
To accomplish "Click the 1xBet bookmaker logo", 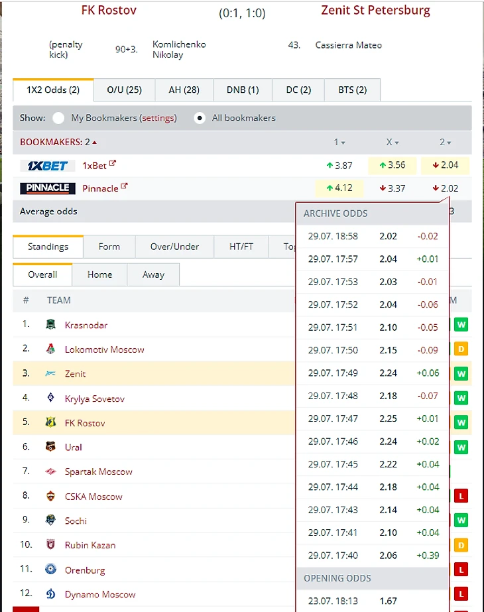I will pyautogui.click(x=44, y=166).
